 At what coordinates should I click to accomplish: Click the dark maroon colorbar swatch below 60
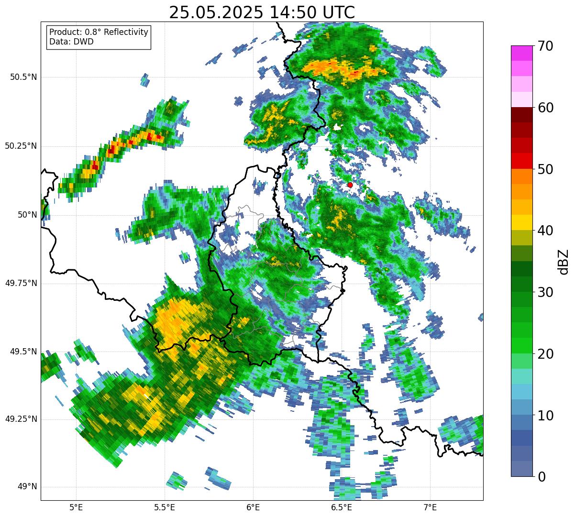521,115
